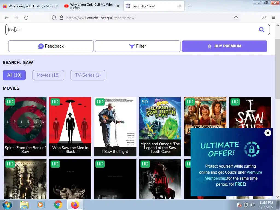Image resolution: width=280 pixels, height=210 pixels.
Task: Bookmark this page with the star icon
Action: (x=236, y=18)
